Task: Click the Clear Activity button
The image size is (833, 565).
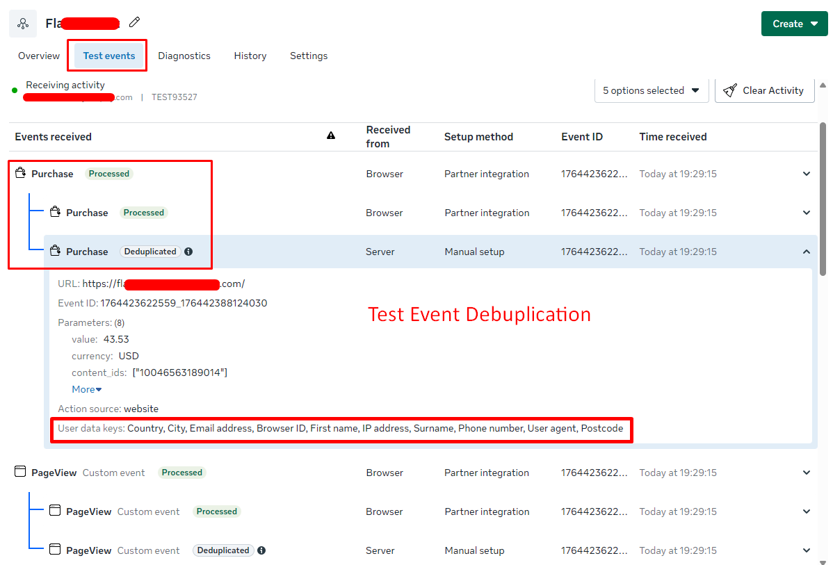Action: [764, 90]
